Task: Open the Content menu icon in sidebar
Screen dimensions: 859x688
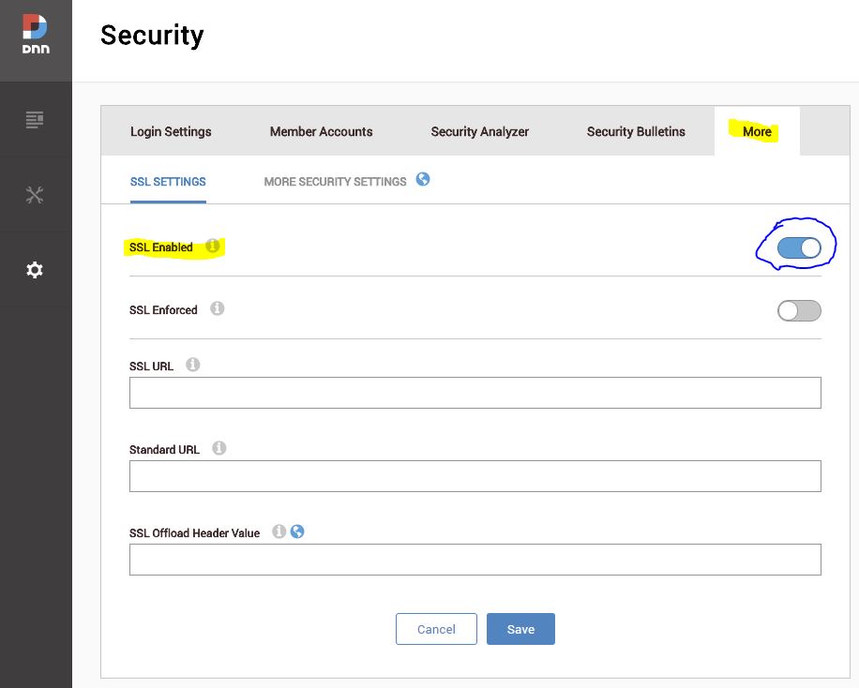Action: (35, 119)
